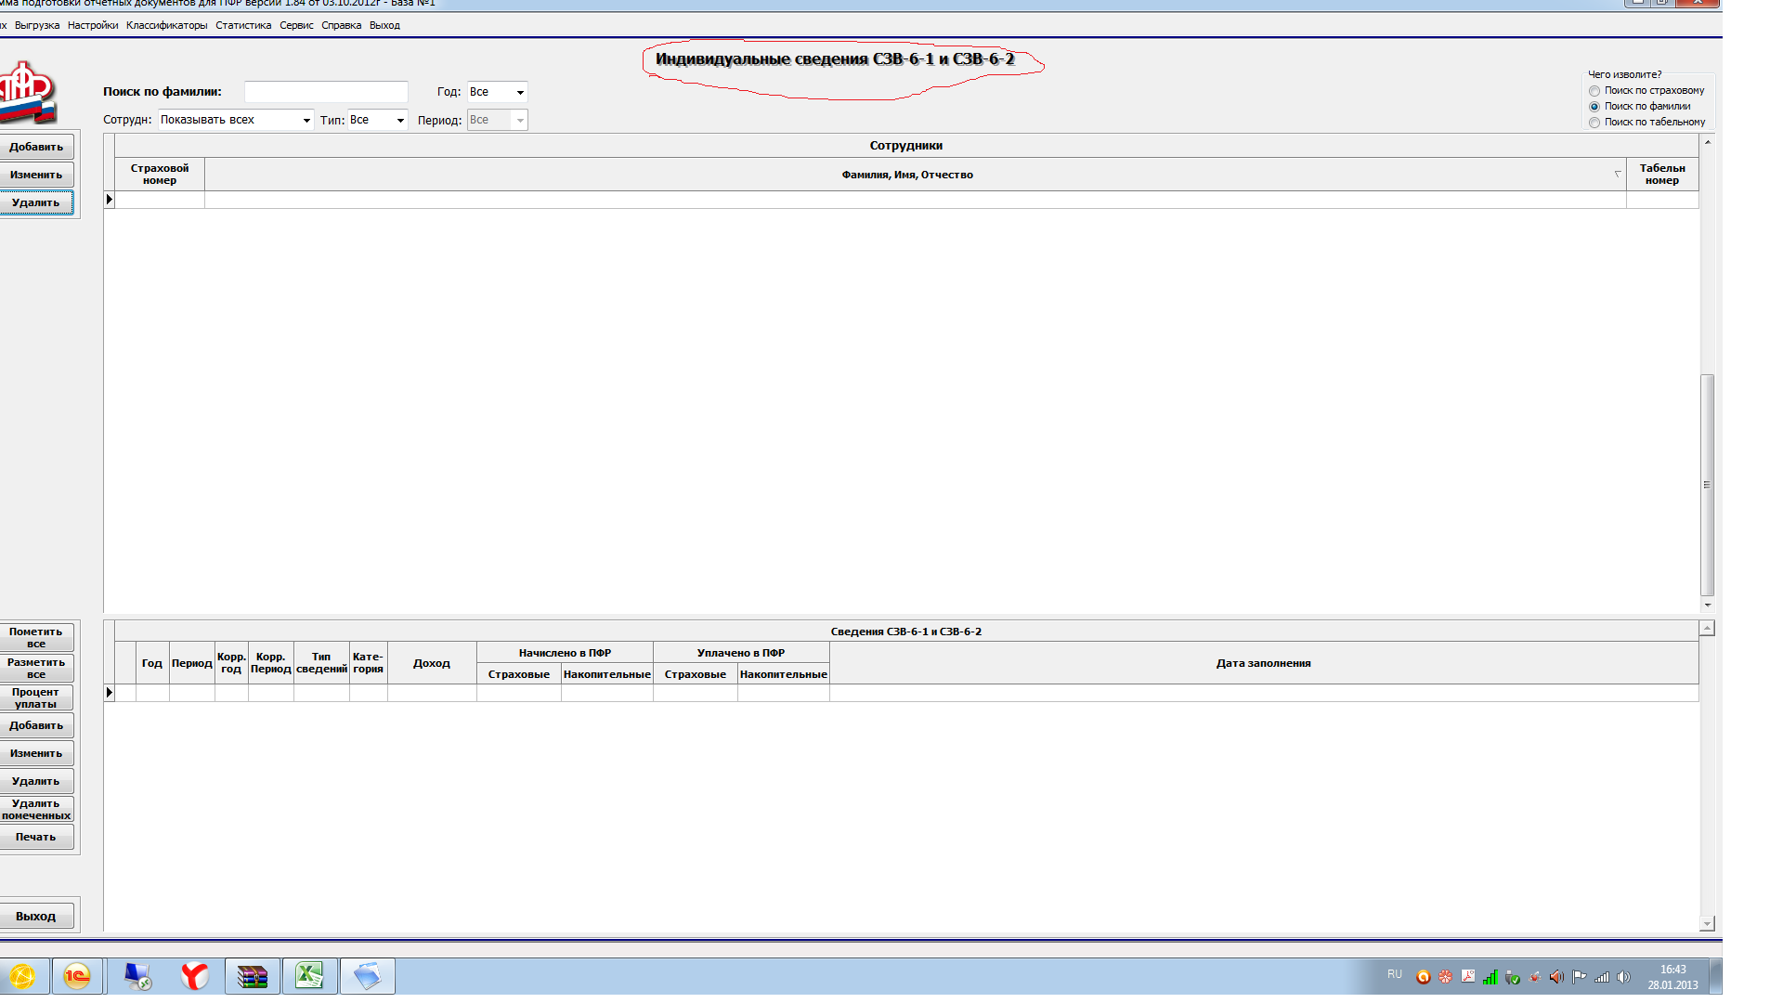Screen dimensions: 1783x1003
Task: Launch Yandex browser from taskbar
Action: 194,976
